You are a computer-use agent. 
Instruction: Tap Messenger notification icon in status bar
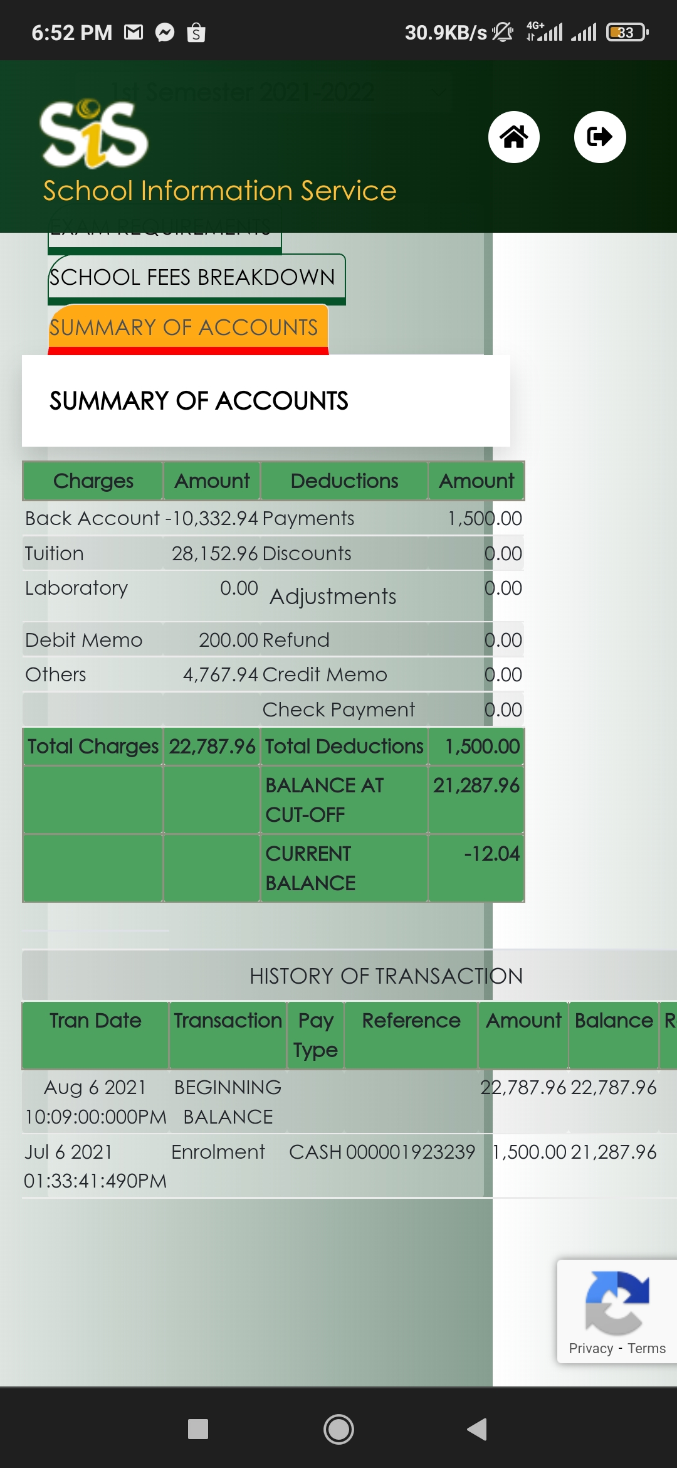[165, 32]
